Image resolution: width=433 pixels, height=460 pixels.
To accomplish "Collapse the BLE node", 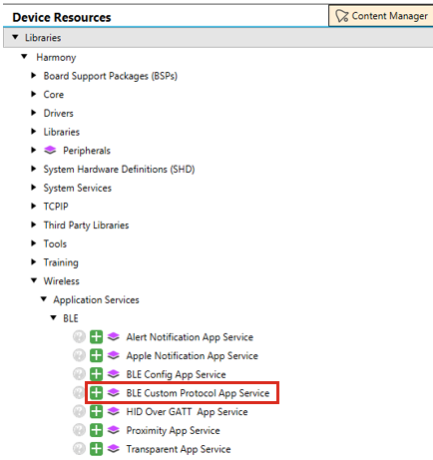I will click(54, 318).
